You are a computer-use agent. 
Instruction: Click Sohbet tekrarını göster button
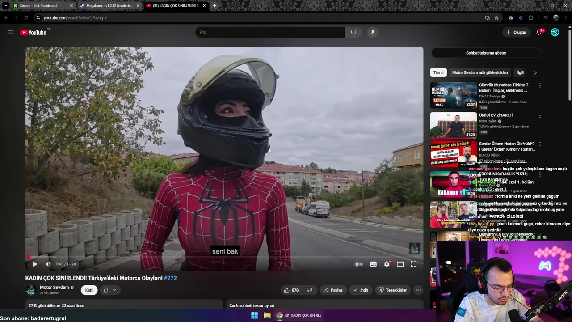click(x=486, y=53)
